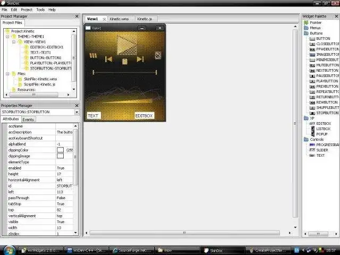
Task: Pick the PREVBUTTON widget
Action: pos(324,86)
